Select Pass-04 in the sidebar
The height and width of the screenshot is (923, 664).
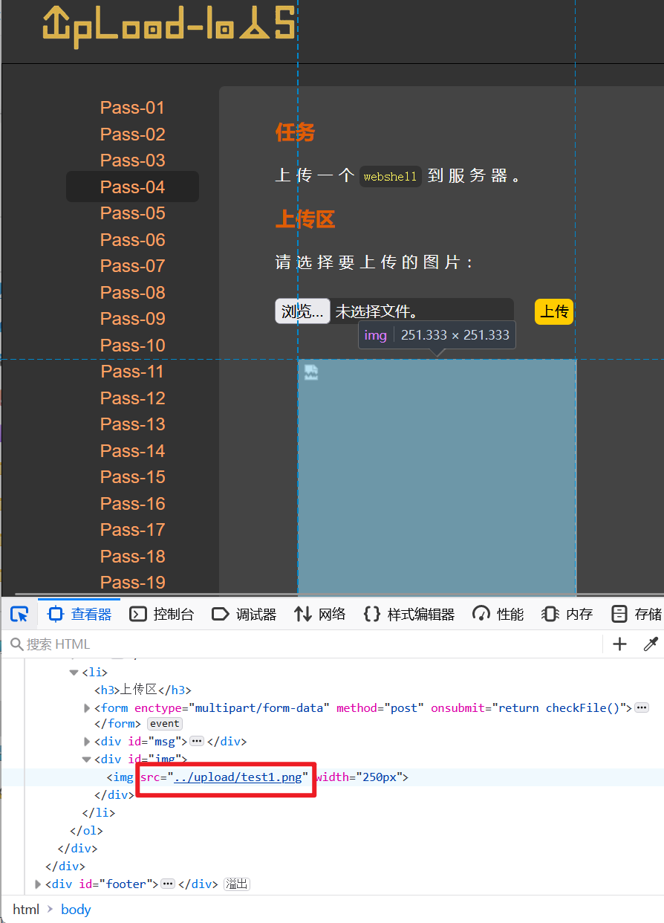[133, 187]
